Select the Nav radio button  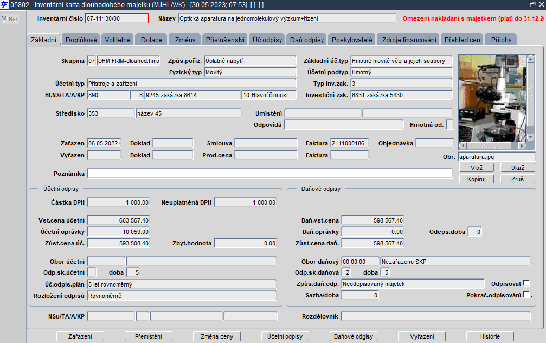tap(4, 19)
